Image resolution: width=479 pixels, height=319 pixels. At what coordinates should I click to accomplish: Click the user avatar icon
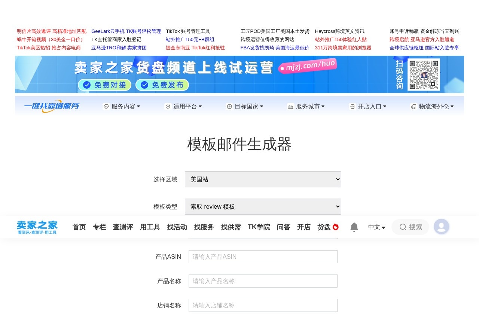442,227
